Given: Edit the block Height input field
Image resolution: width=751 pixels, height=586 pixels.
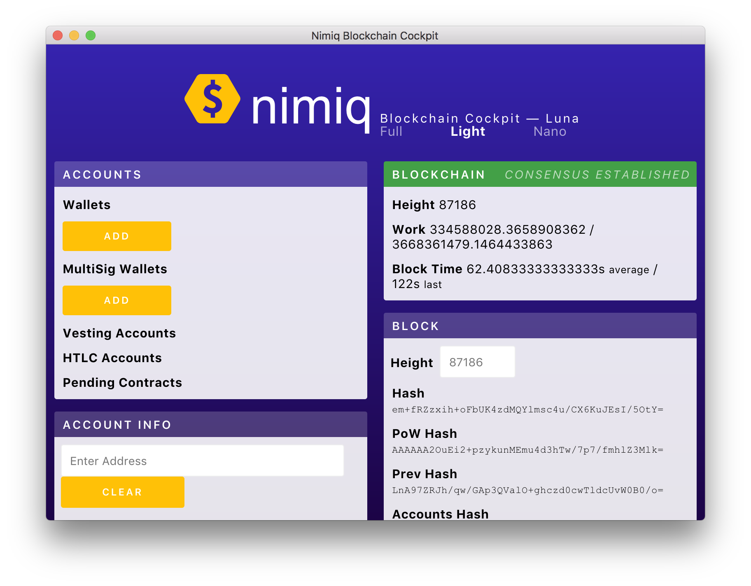Looking at the screenshot, I should 478,362.
